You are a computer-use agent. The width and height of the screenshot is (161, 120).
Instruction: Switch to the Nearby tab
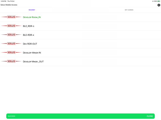[x=32, y=10]
